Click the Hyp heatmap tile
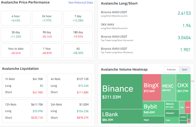This screenshot has height=127, width=196. (x=182, y=107)
